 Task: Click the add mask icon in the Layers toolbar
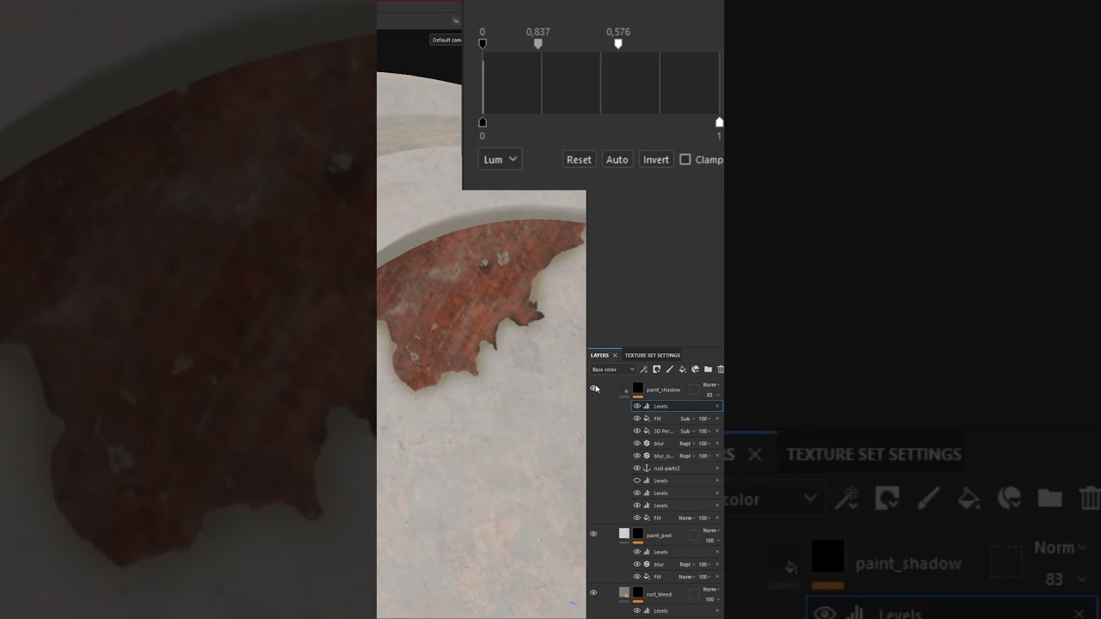tap(656, 370)
